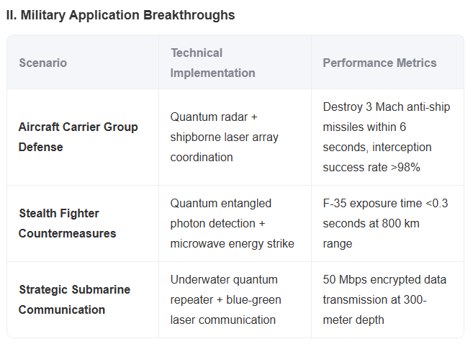Image resolution: width=473 pixels, height=344 pixels.
Task: Select the Mach anti-ship missiles metrics cell
Action: pyautogui.click(x=387, y=137)
